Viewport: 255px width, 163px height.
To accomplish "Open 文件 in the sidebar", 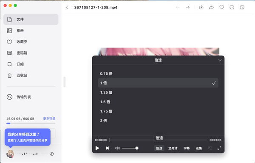I will click(x=31, y=20).
